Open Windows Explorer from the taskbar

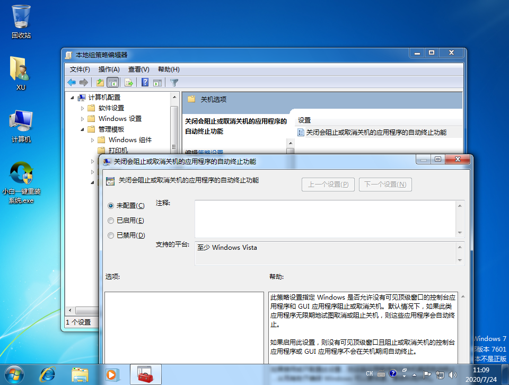pyautogui.click(x=80, y=374)
